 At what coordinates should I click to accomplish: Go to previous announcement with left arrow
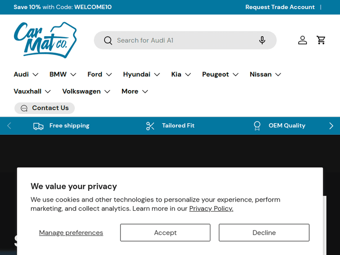pos(9,126)
